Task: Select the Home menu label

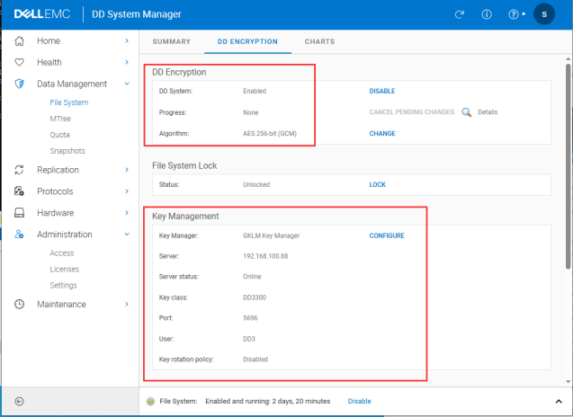Action: pos(49,41)
